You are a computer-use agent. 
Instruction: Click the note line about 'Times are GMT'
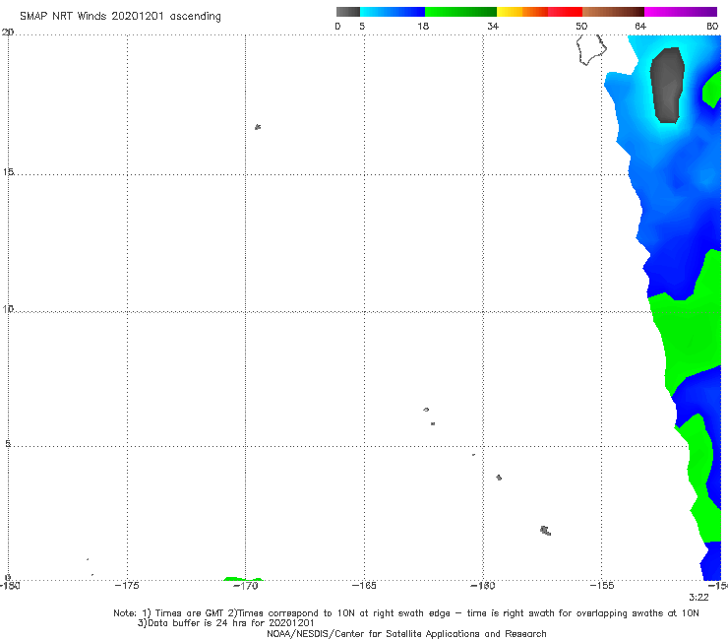click(405, 613)
